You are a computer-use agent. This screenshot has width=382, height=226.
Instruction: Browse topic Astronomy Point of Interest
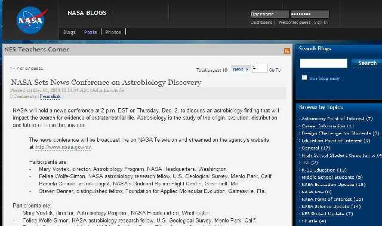click(337, 118)
